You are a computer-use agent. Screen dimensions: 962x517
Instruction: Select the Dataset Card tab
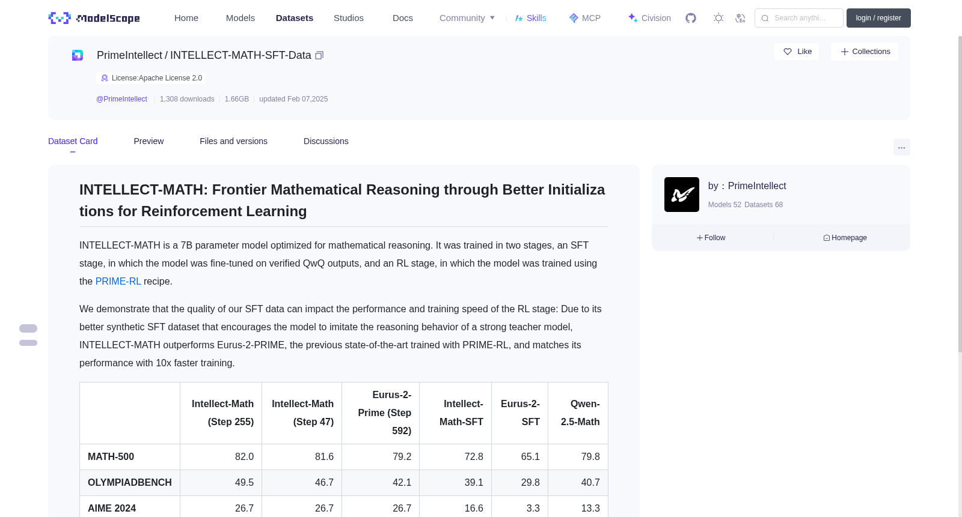click(x=73, y=141)
